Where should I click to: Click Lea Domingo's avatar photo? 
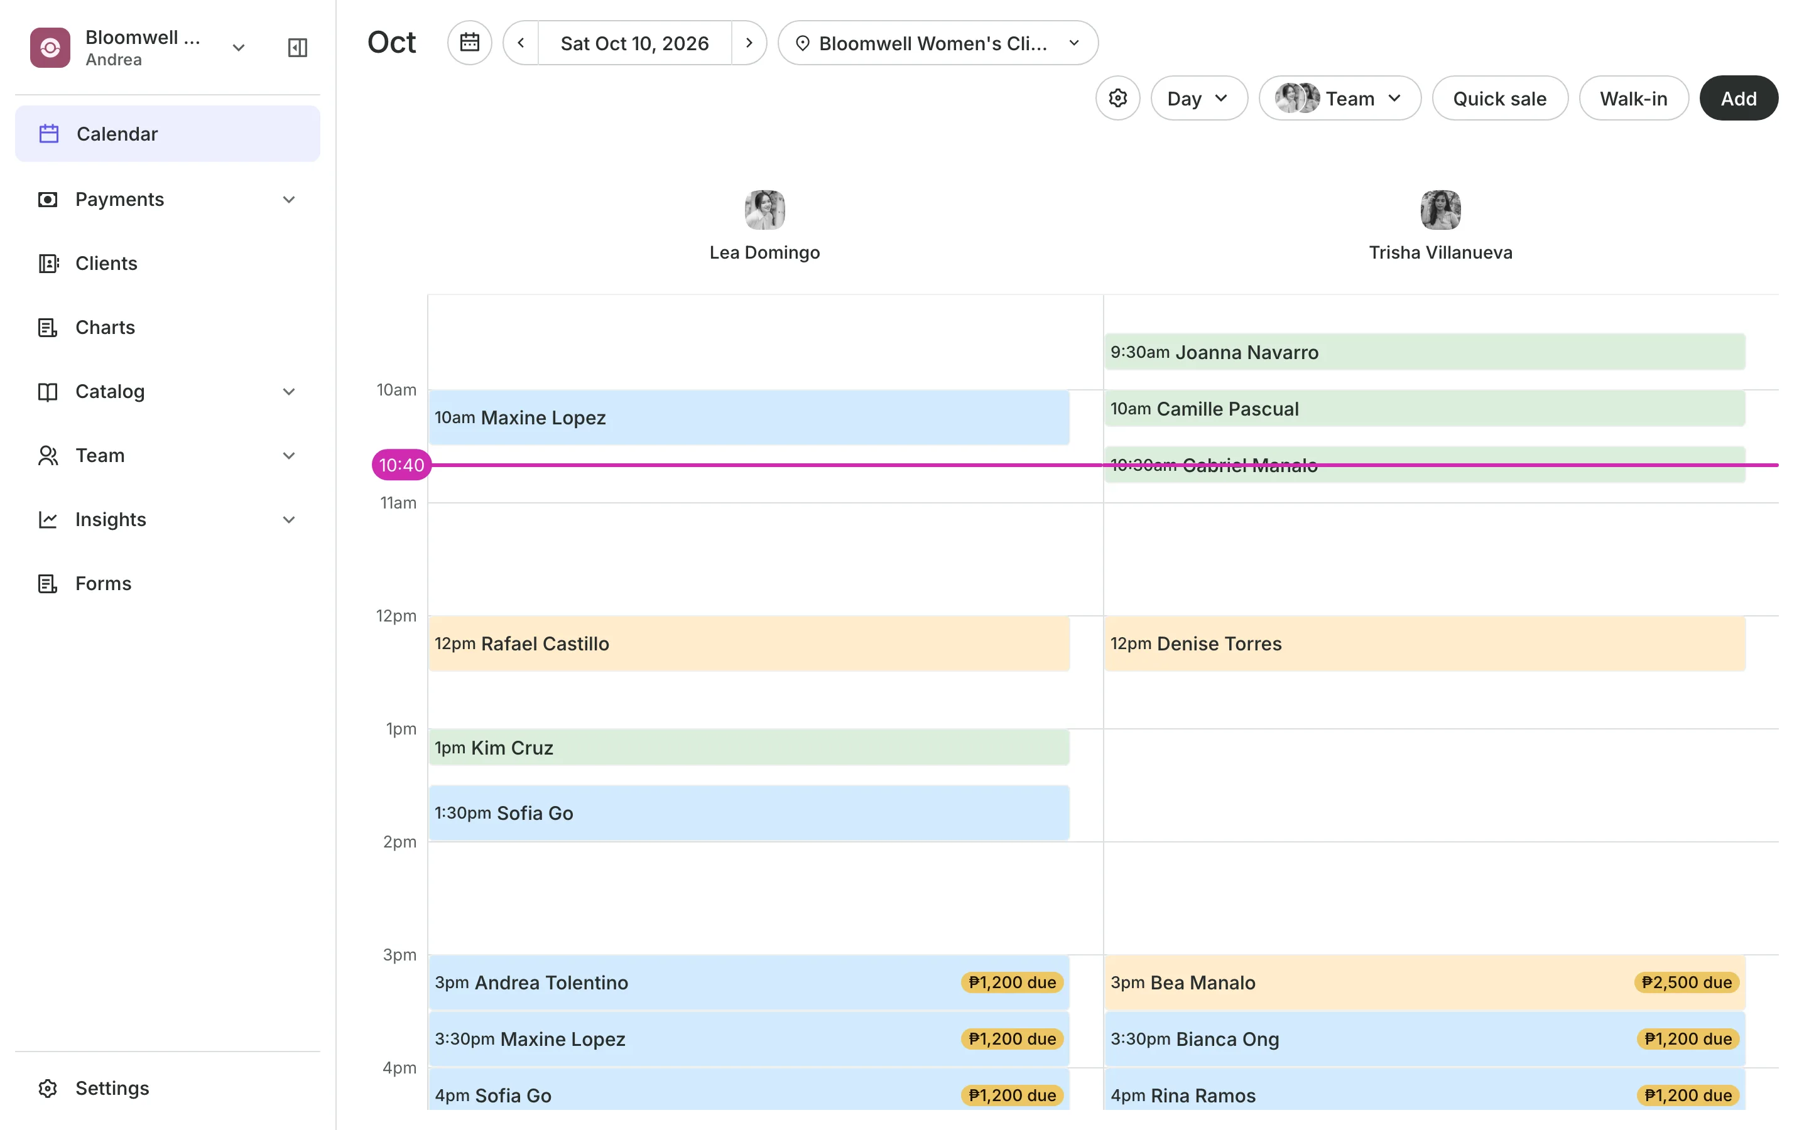(764, 209)
